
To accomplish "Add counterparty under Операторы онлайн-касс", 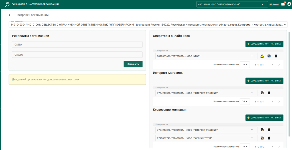I will (x=264, y=44).
